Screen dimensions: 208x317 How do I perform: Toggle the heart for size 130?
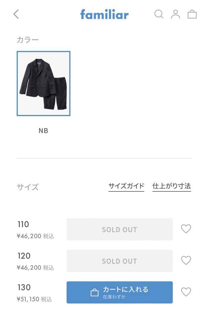click(x=186, y=292)
